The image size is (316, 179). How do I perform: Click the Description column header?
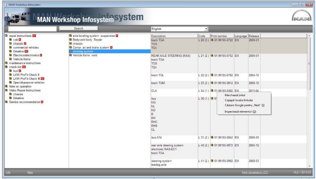pyautogui.click(x=174, y=36)
